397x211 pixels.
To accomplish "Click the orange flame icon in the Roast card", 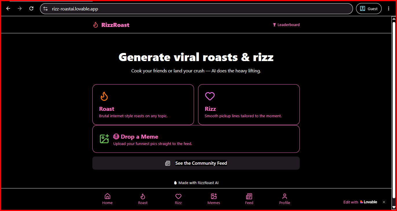I will click(x=104, y=96).
